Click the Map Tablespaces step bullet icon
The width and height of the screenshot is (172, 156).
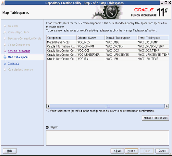[5, 57]
